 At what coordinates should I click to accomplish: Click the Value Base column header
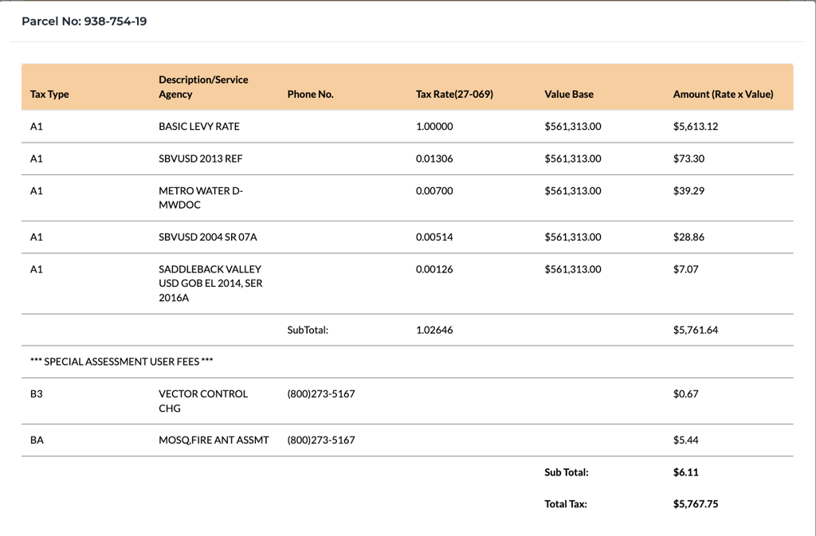click(x=569, y=94)
